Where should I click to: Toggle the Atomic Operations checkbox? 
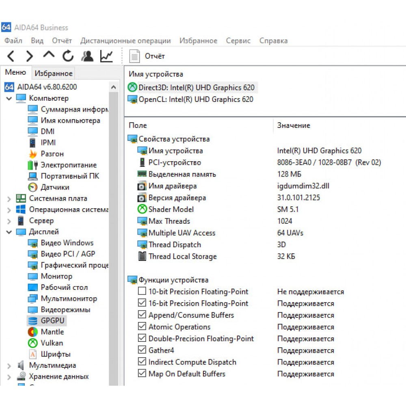[142, 326]
